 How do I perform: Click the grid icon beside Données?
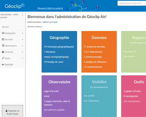tap(3, 39)
